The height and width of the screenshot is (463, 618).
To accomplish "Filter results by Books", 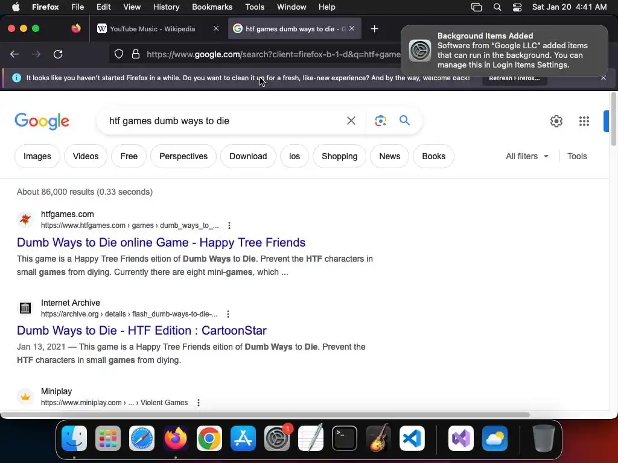I will click(x=433, y=156).
